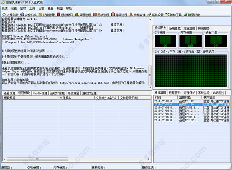Viewport: 232px width, 170px height.
Task: Click the processjudger.blog.163.com URL text
Action: click(x=85, y=83)
